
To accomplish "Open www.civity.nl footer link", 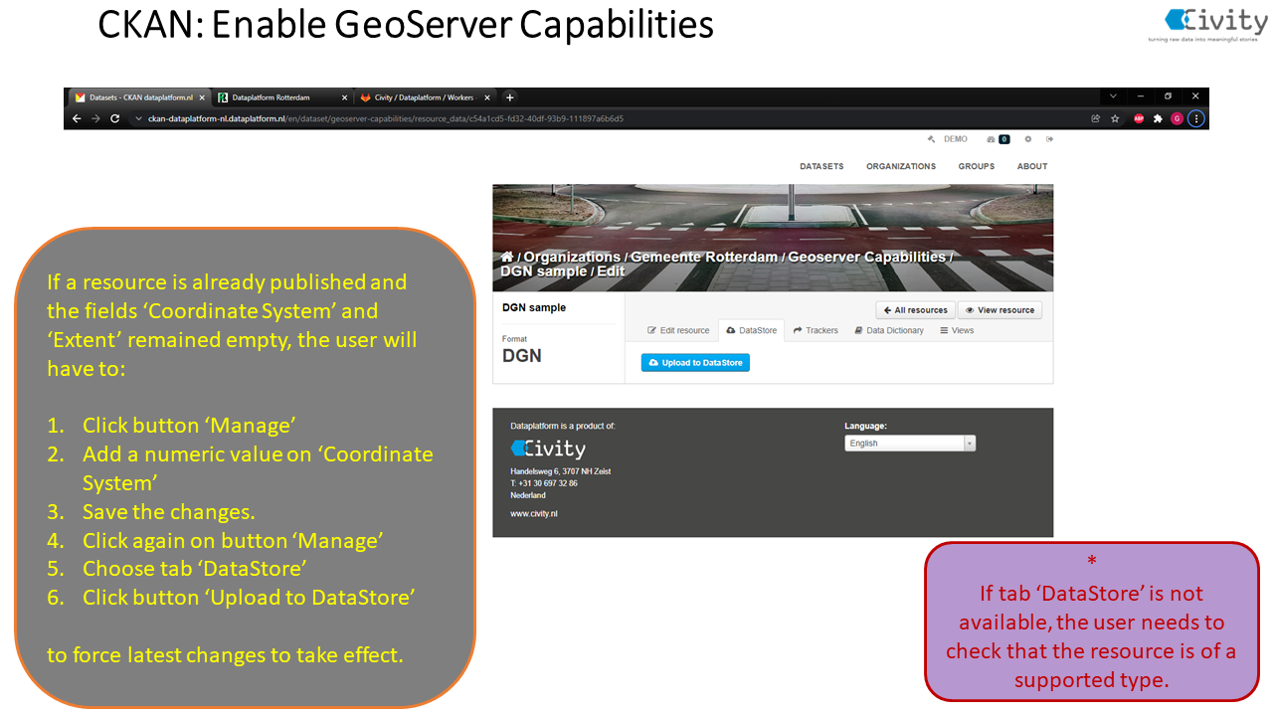I will click(534, 514).
